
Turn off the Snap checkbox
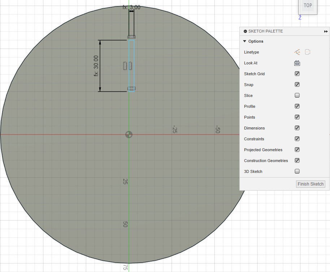(x=297, y=84)
